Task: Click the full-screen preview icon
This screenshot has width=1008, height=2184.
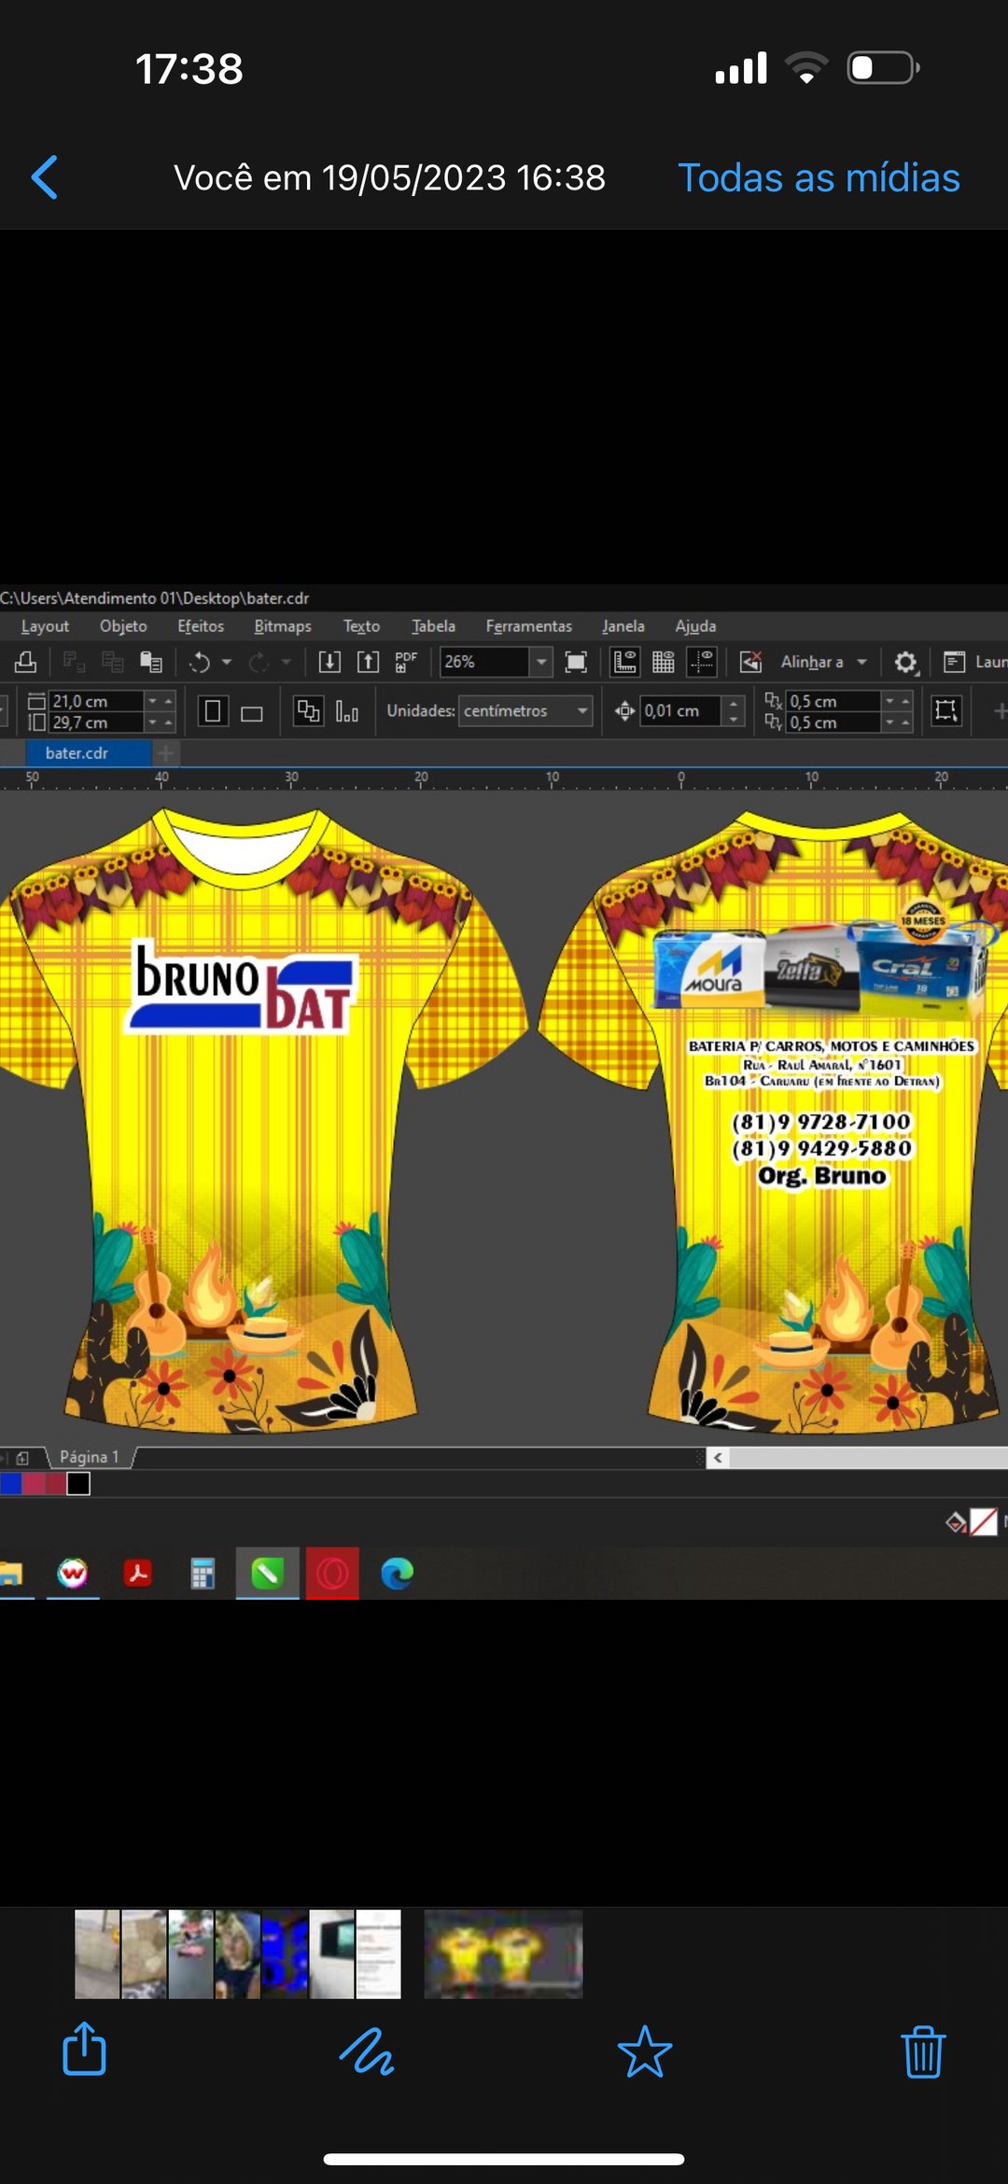Action: click(x=576, y=663)
